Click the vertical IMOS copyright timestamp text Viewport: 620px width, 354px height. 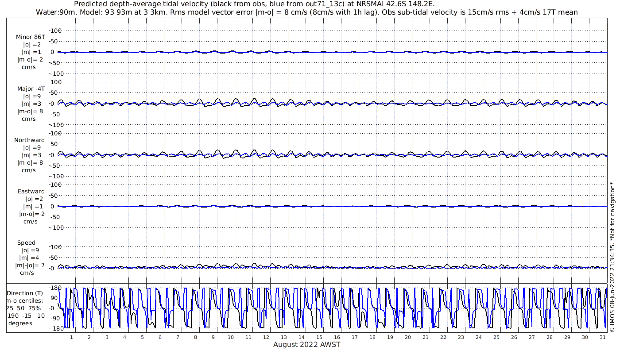pyautogui.click(x=612, y=257)
